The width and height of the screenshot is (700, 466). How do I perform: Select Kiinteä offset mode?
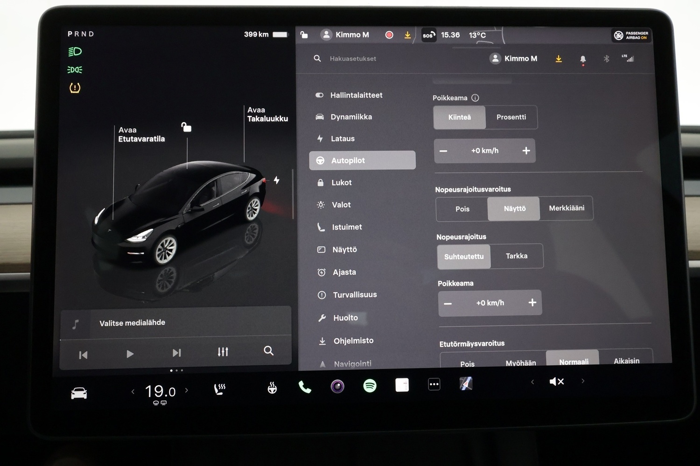pos(460,117)
